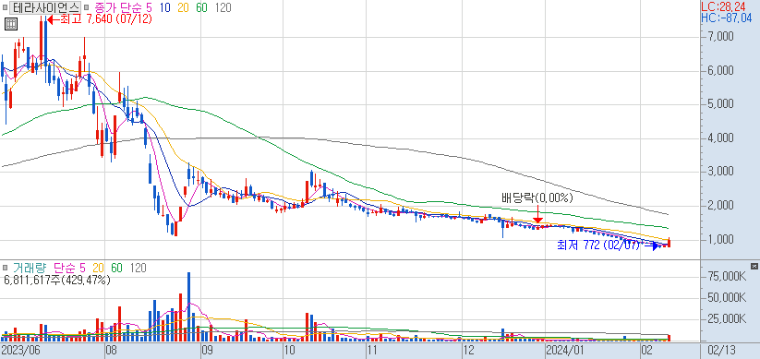Click the 50,000K volume axis label
The image size is (760, 359).
727,297
